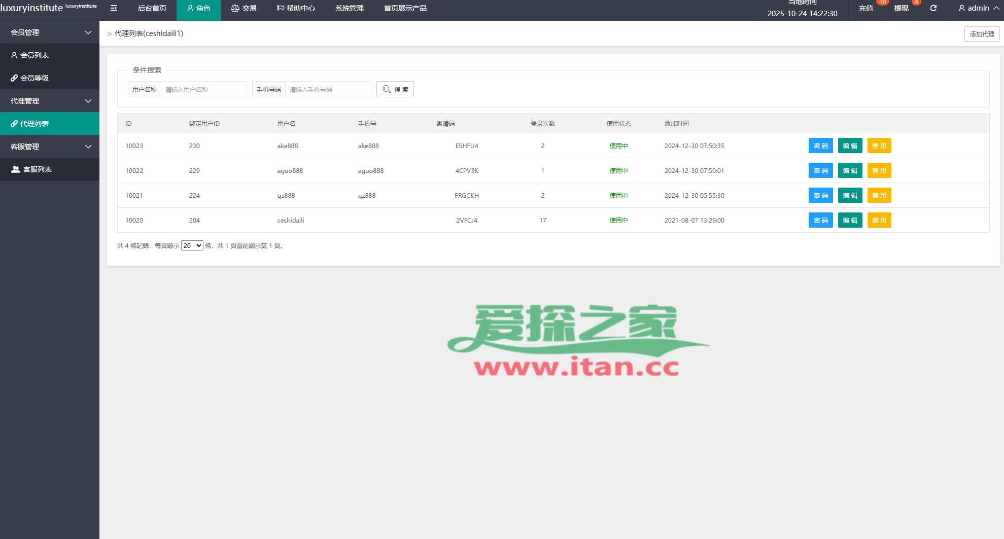Click the 添加代理 button
The width and height of the screenshot is (1004, 539).
click(982, 34)
